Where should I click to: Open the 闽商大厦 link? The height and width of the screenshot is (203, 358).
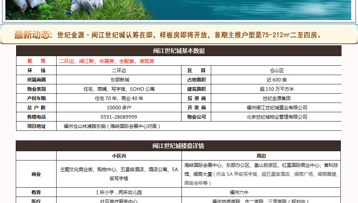pyautogui.click(x=203, y=174)
